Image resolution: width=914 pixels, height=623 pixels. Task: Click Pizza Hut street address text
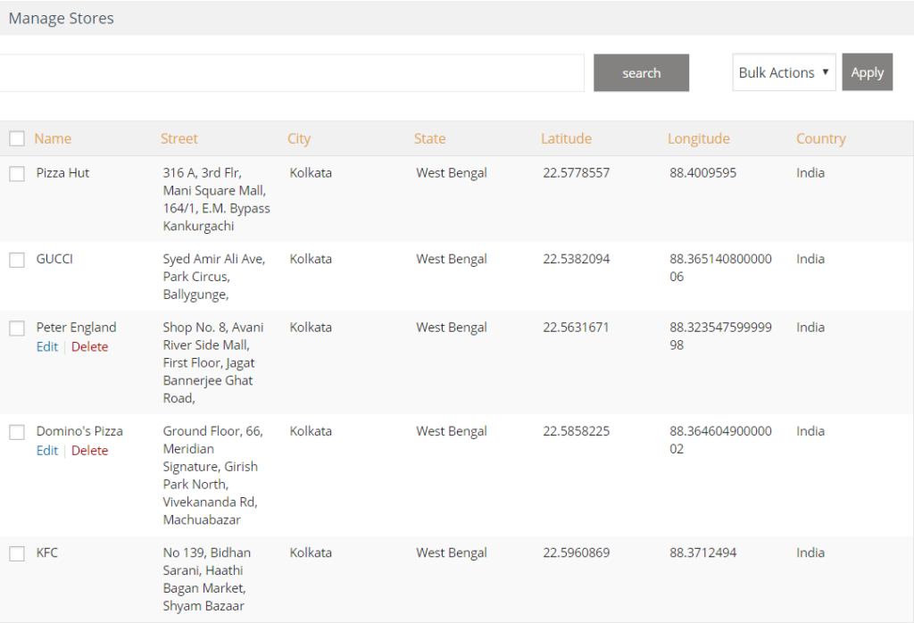(x=216, y=199)
